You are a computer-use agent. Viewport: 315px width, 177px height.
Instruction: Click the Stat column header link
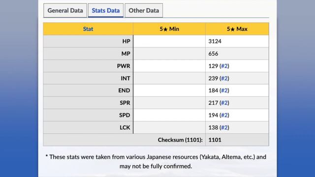click(x=88, y=29)
